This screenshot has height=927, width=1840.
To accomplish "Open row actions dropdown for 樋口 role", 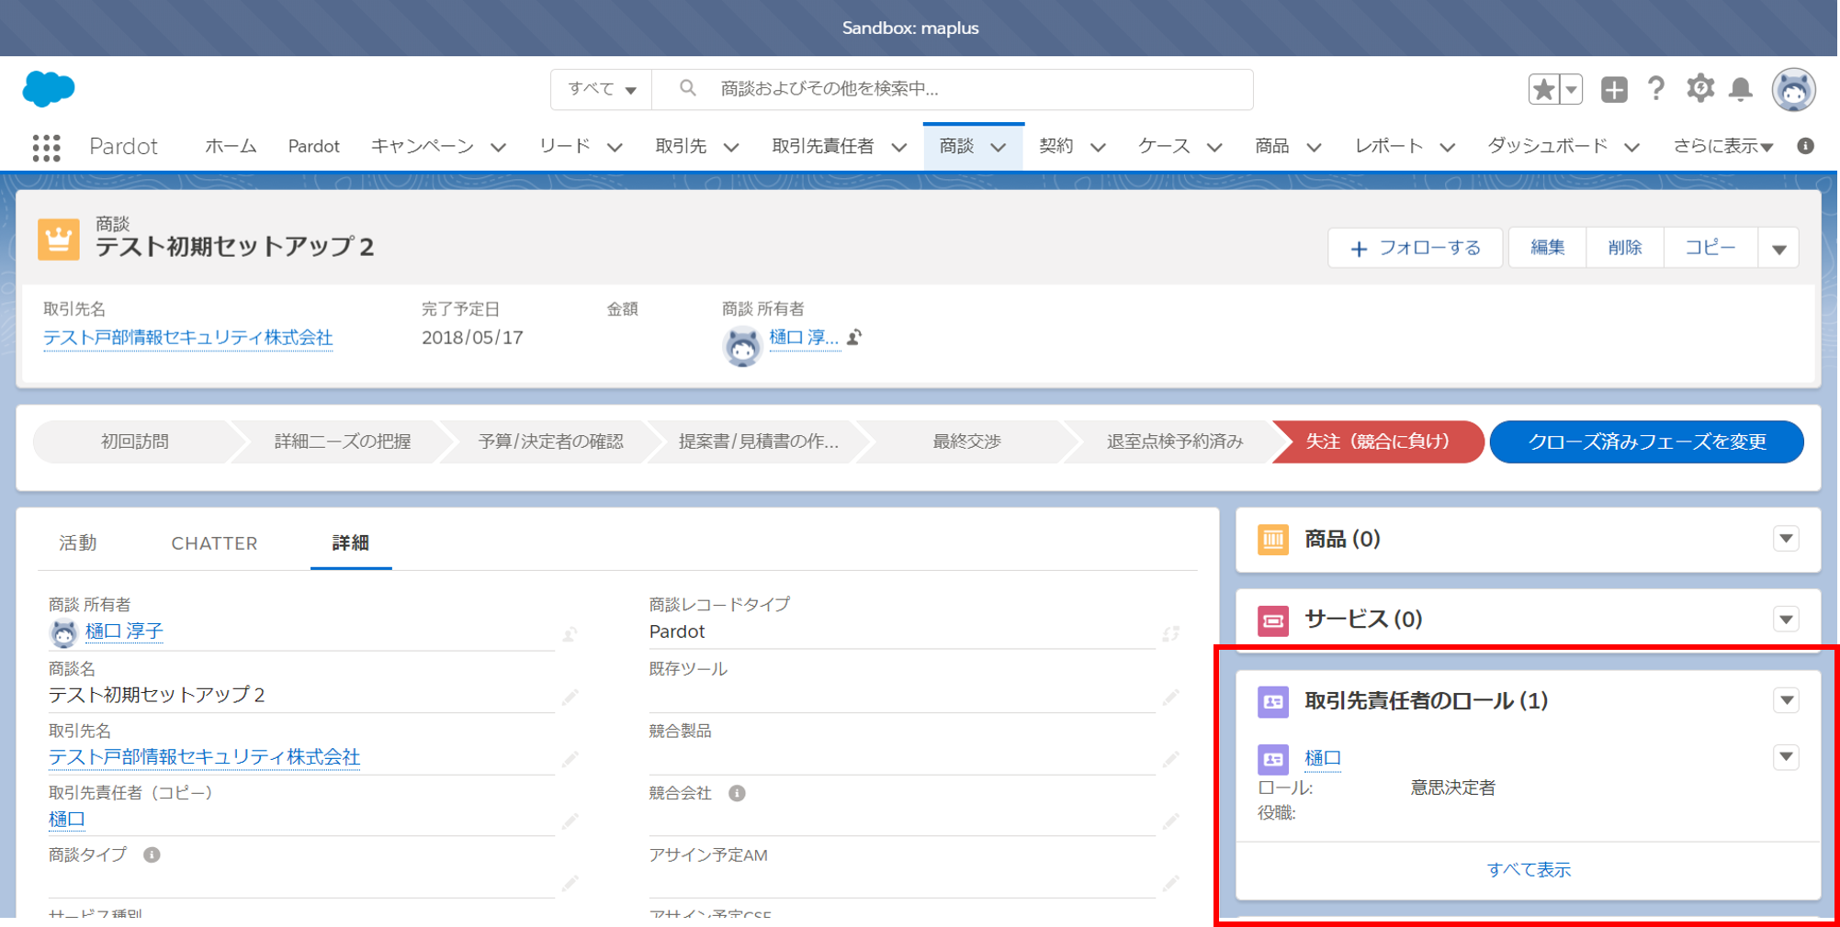I will (x=1786, y=757).
